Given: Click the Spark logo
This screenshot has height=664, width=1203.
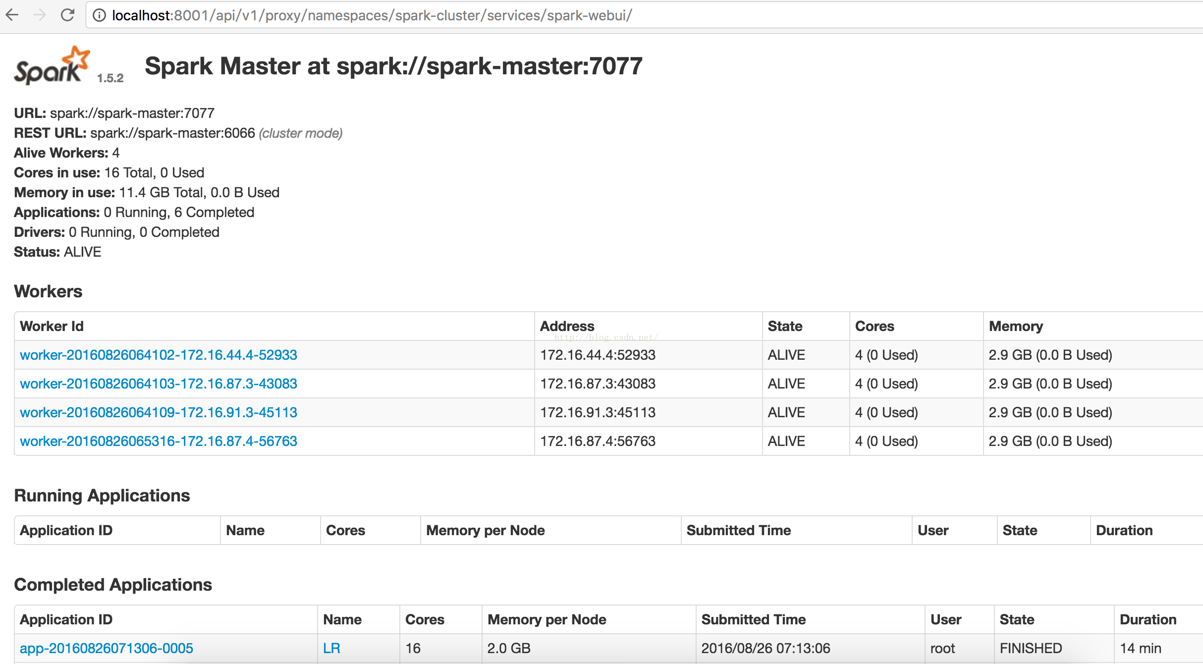Looking at the screenshot, I should [52, 67].
